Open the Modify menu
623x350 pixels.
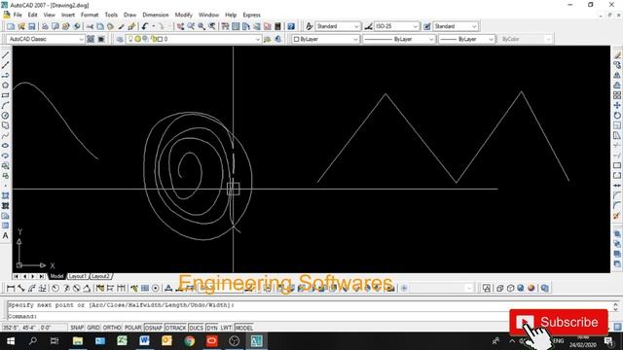183,15
